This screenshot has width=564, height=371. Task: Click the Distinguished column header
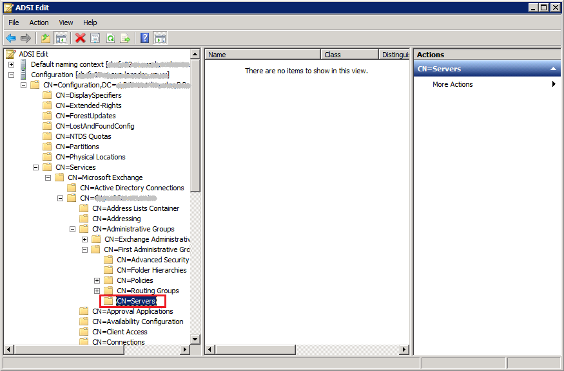(x=394, y=55)
